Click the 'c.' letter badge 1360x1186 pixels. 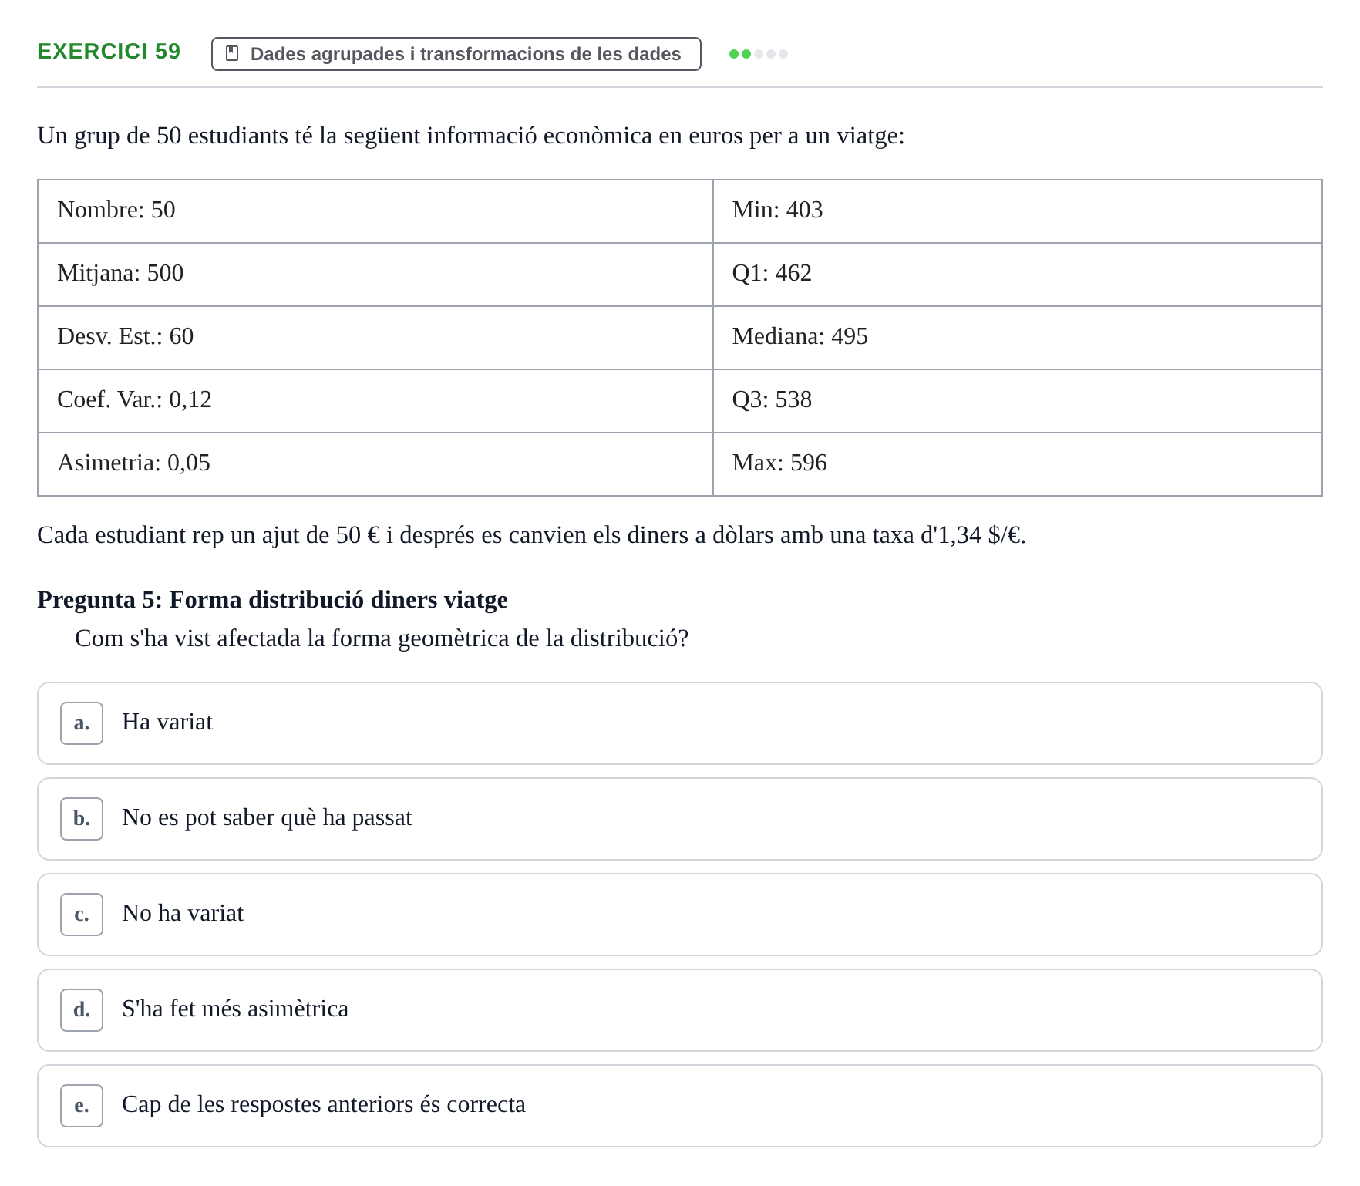point(82,915)
